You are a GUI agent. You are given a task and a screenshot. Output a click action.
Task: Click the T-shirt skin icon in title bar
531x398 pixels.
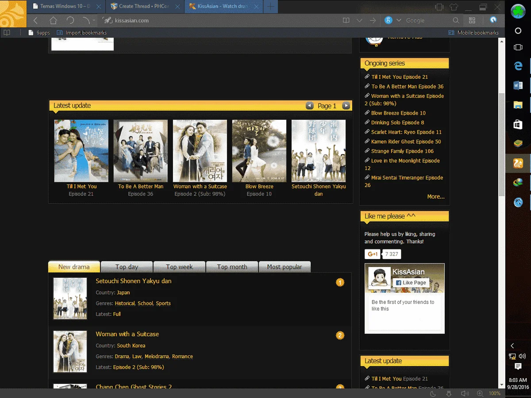click(454, 7)
